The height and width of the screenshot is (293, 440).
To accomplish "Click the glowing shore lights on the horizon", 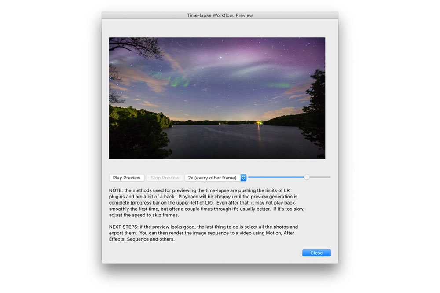I will [x=258, y=122].
